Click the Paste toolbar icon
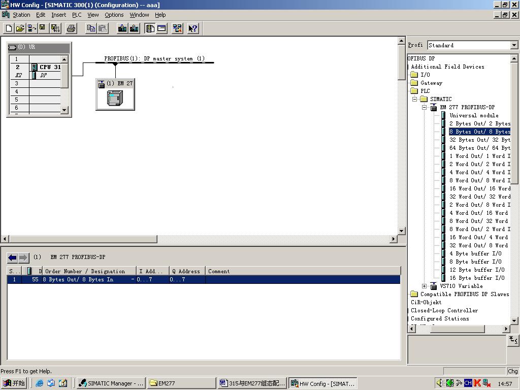The width and height of the screenshot is (520, 390). pyautogui.click(x=103, y=28)
